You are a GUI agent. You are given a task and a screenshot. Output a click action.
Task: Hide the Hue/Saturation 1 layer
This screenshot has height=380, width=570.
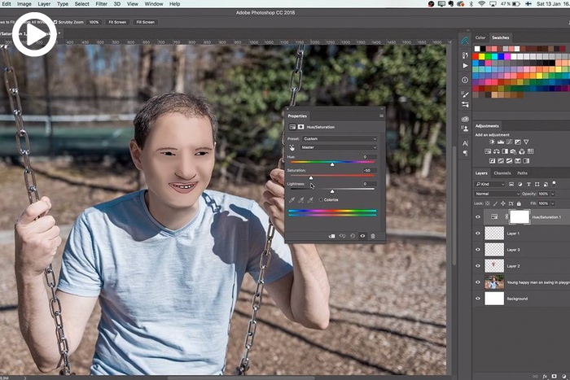point(478,217)
